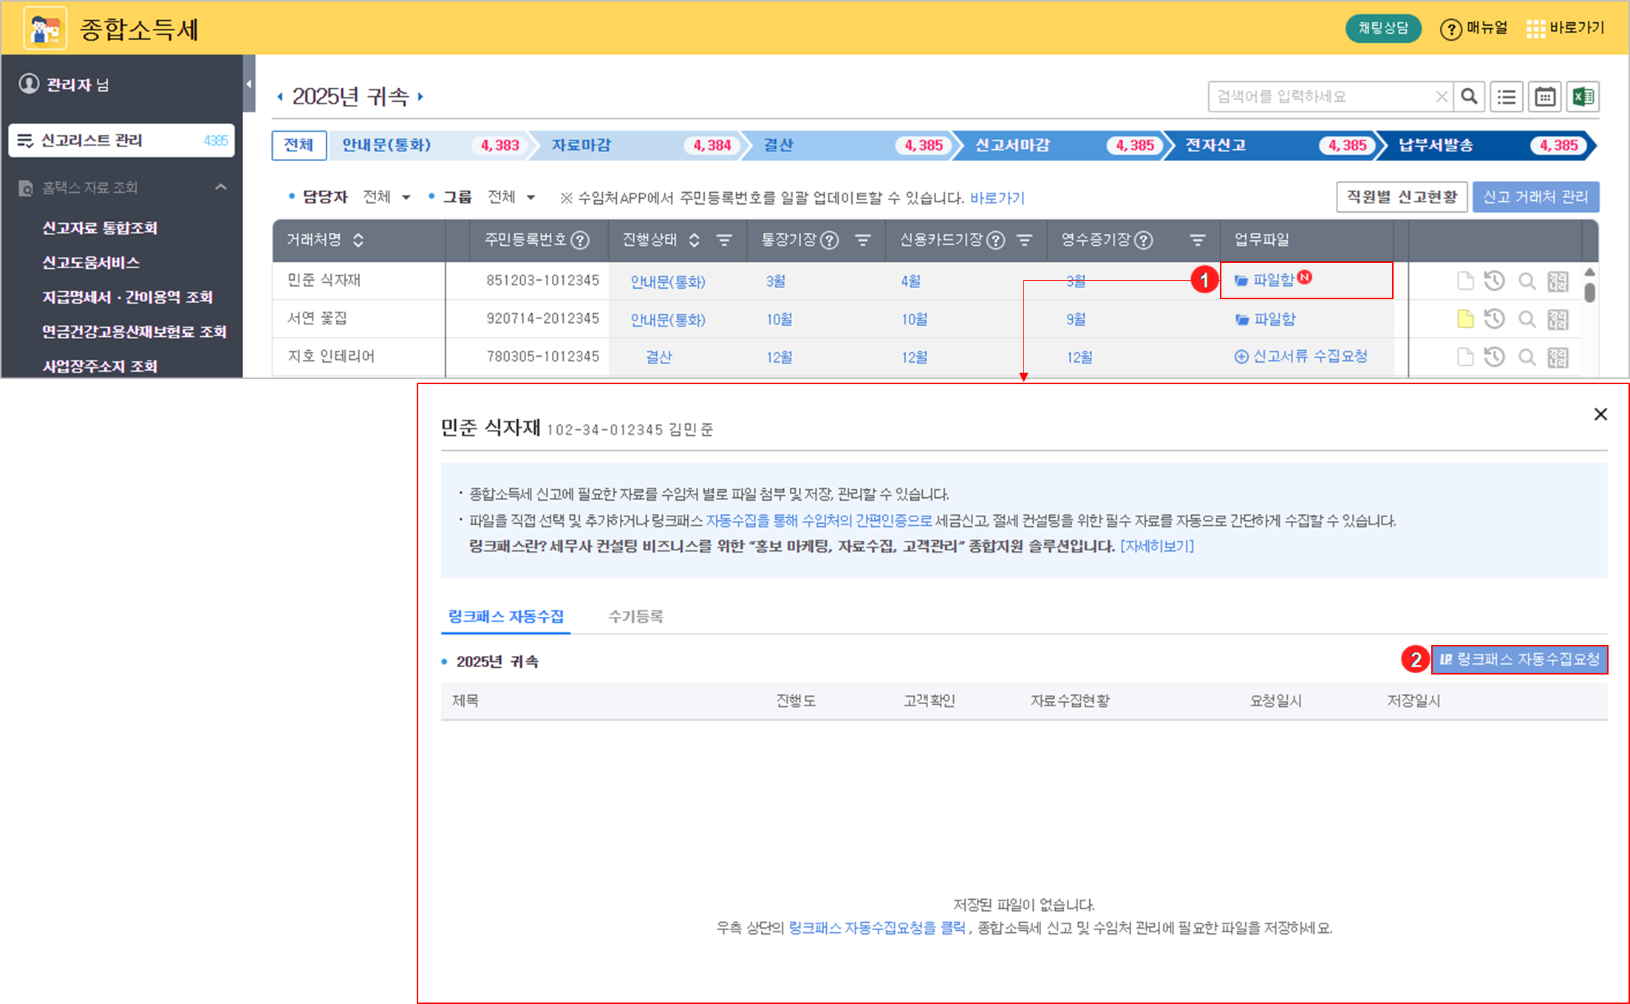Viewport: 1630px width, 1004px height.
Task: Click the search magnifier icon
Action: [x=1469, y=97]
